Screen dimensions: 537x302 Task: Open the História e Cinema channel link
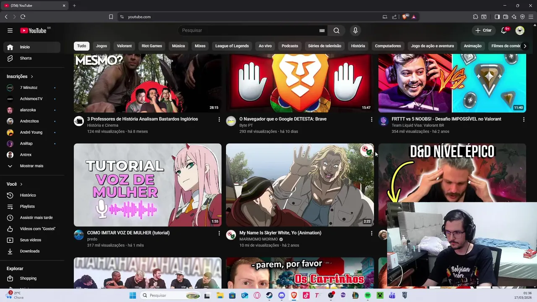(103, 125)
